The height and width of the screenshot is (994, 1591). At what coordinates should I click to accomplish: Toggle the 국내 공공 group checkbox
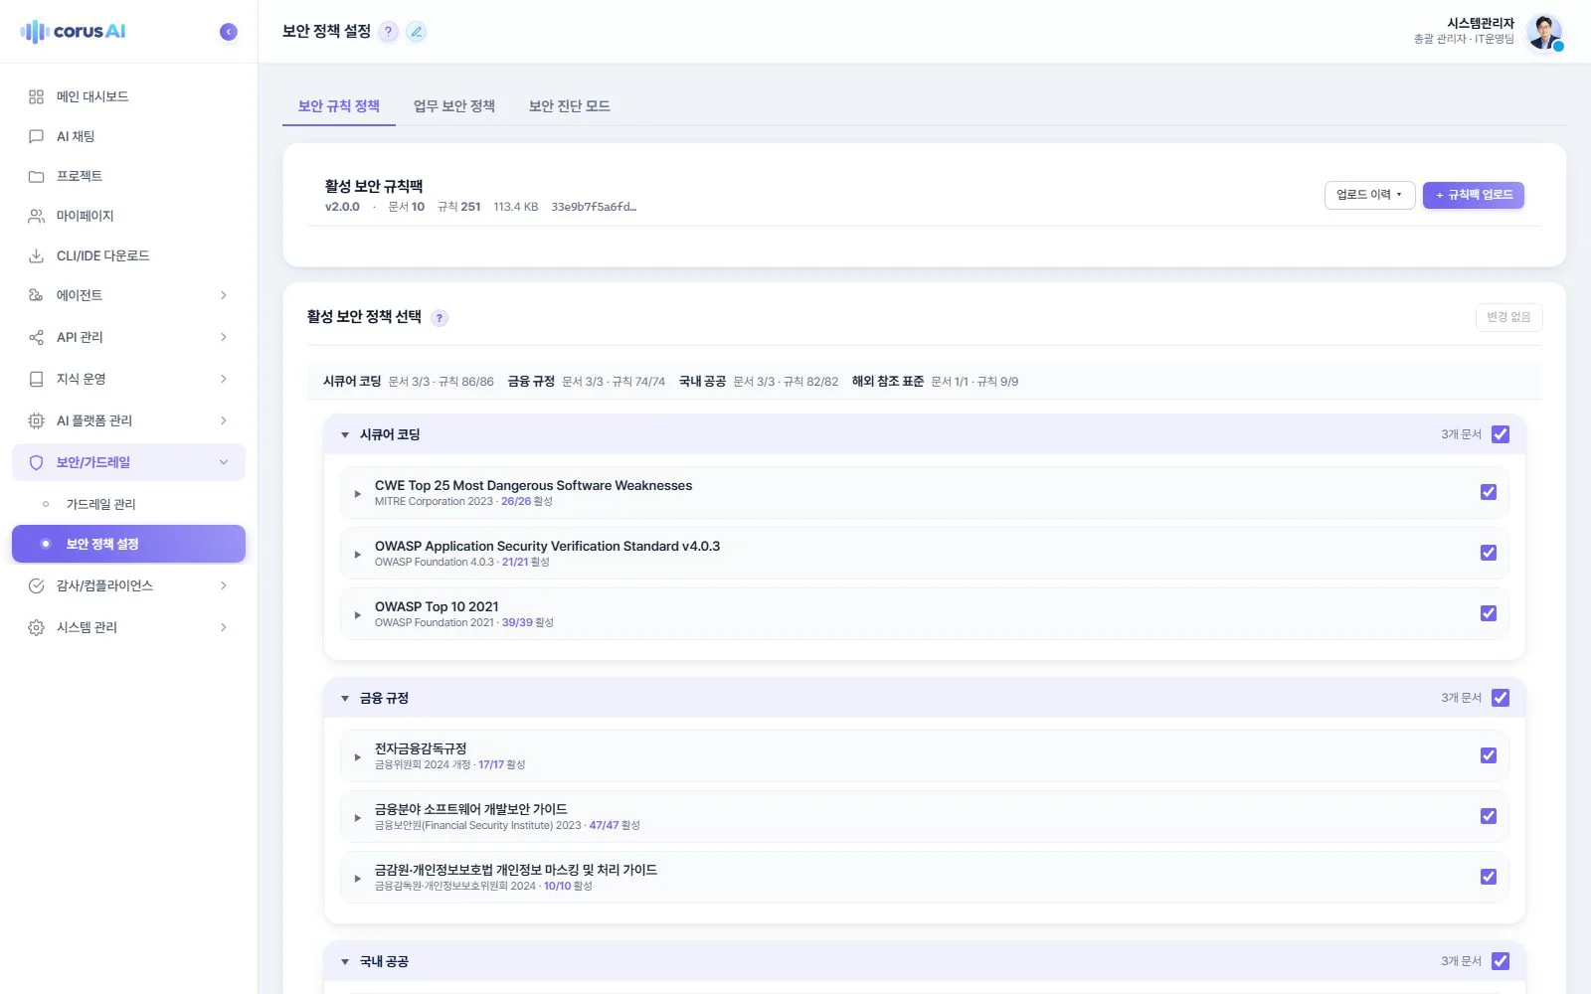click(x=1501, y=961)
